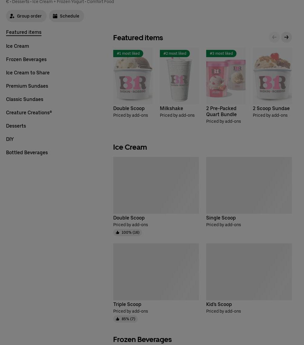Screen dimensions: 304x345
Task: Open Creature Creations® category
Action: click(29, 113)
